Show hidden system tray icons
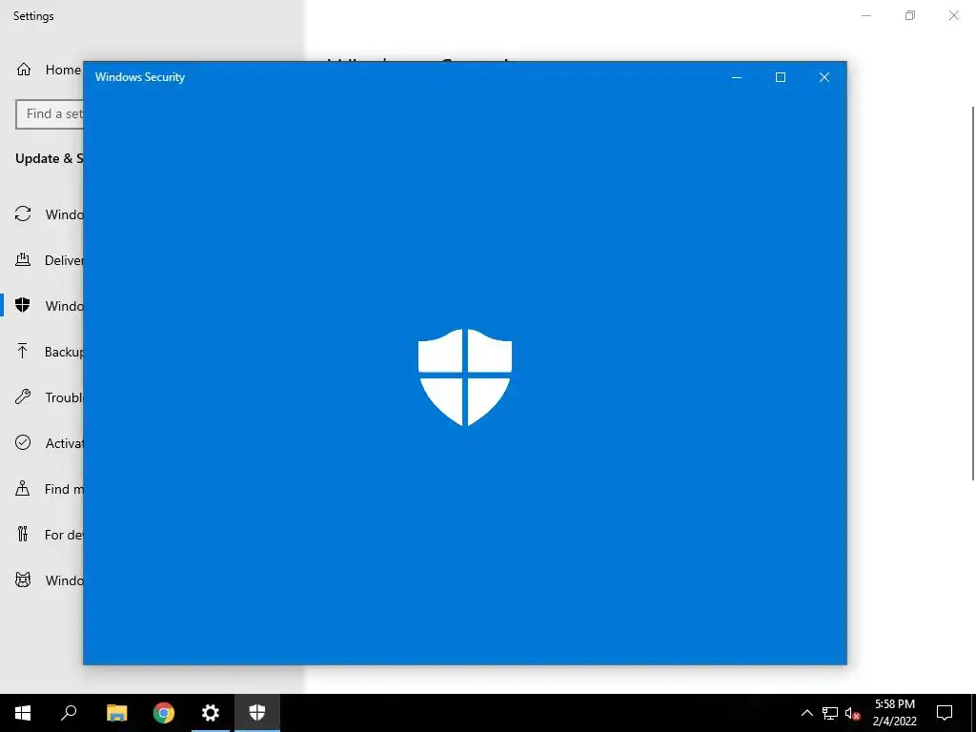This screenshot has height=732, width=976. pos(806,713)
